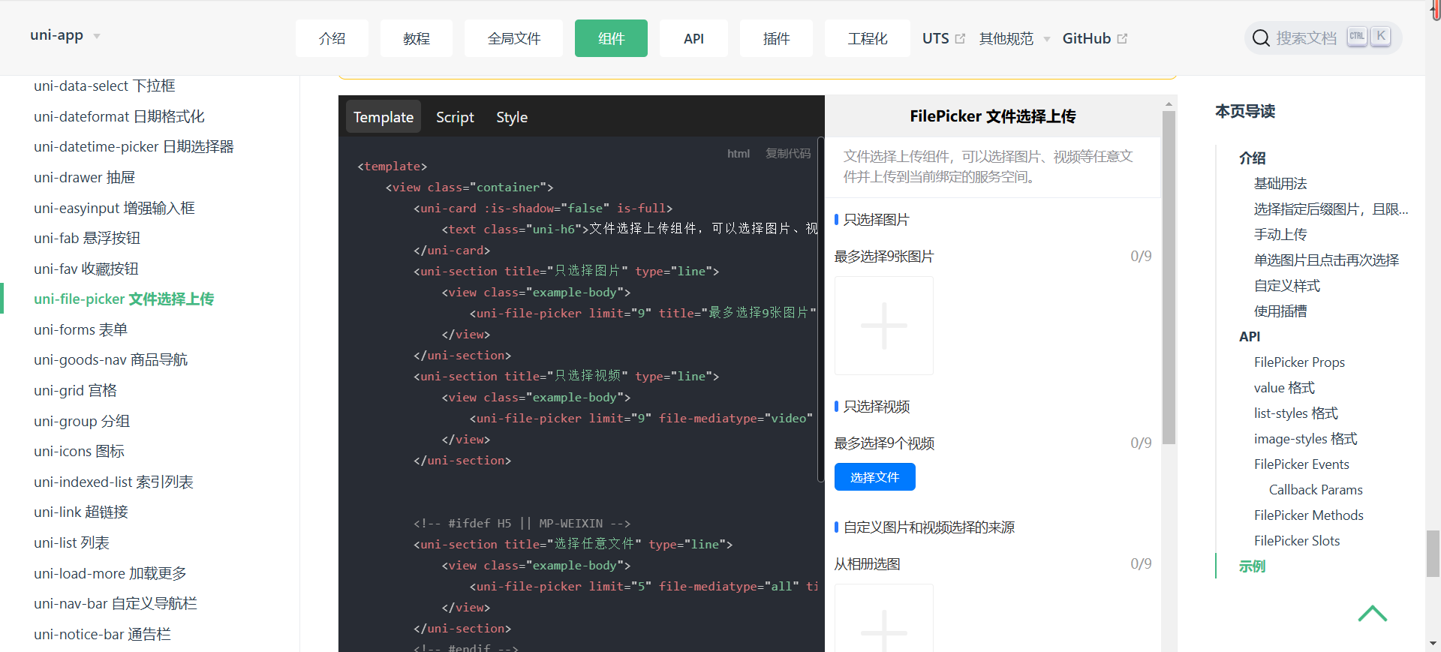The image size is (1441, 652).
Task: Expand the 其他规范 dropdown
Action: [1015, 38]
